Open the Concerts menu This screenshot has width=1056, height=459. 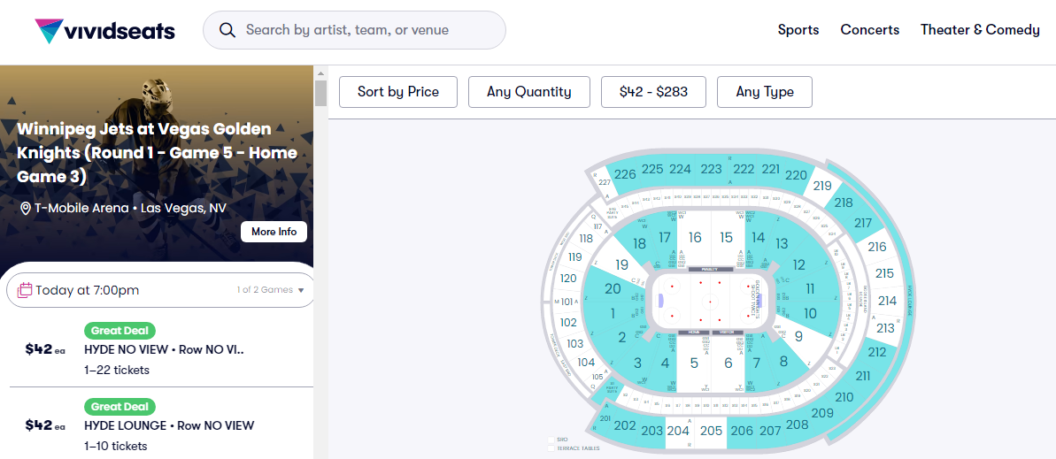click(x=869, y=30)
